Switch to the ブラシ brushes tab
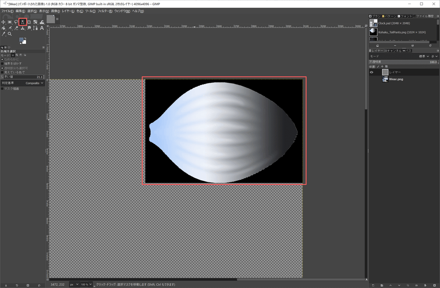 (x=375, y=16)
